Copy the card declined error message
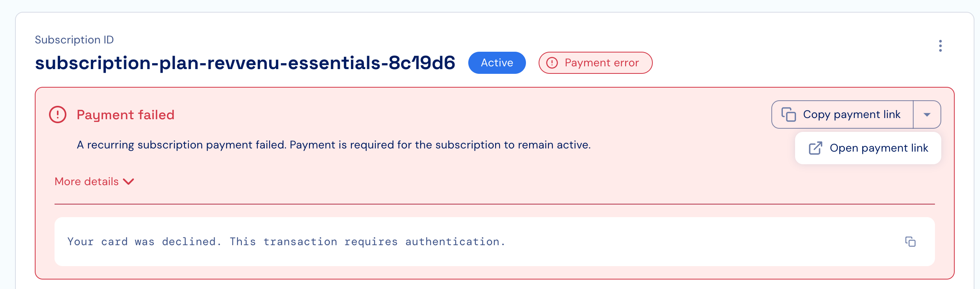Screen dimensions: 980x289 tap(910, 242)
